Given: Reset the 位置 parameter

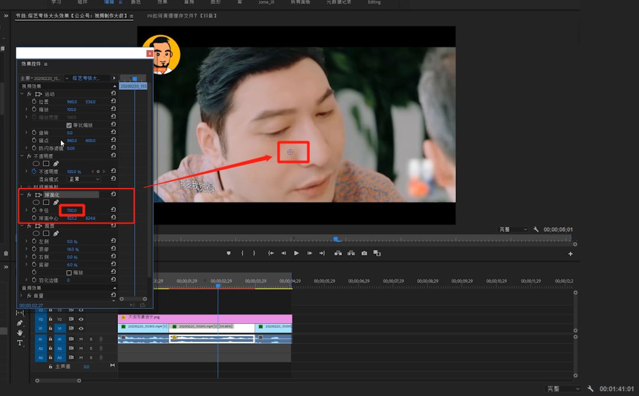Looking at the screenshot, I should point(113,101).
